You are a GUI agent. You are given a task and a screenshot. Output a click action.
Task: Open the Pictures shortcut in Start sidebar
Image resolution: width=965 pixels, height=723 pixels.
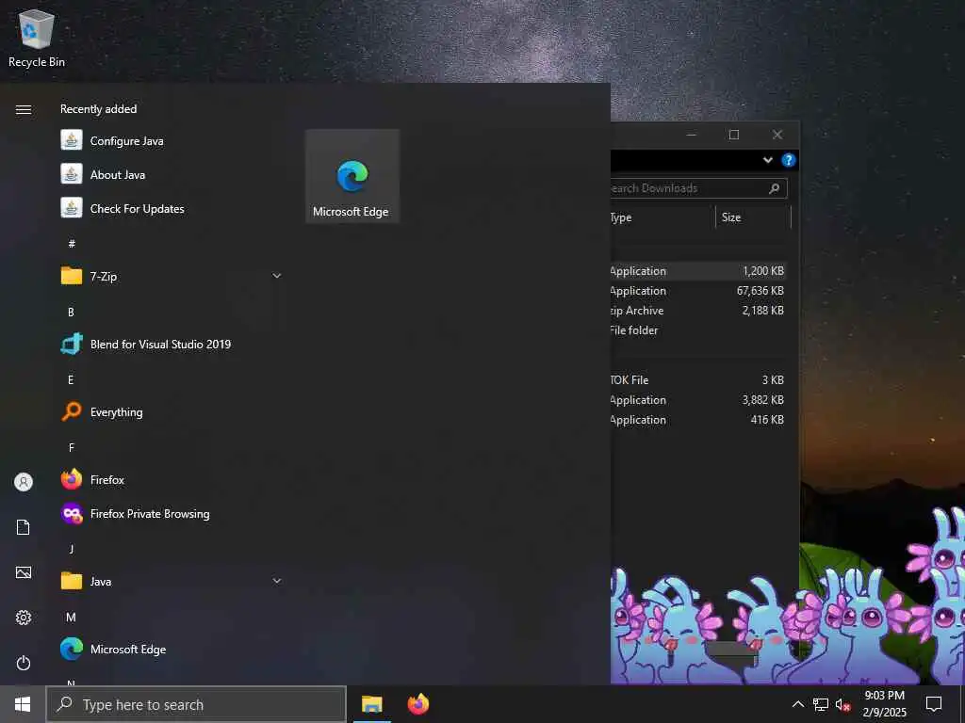(24, 572)
